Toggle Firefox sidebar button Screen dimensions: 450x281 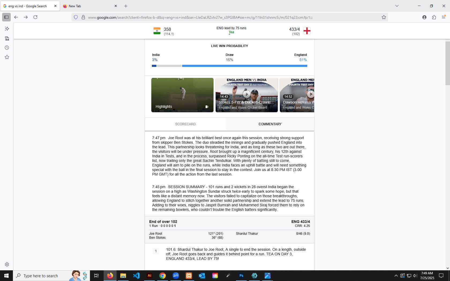6,17
